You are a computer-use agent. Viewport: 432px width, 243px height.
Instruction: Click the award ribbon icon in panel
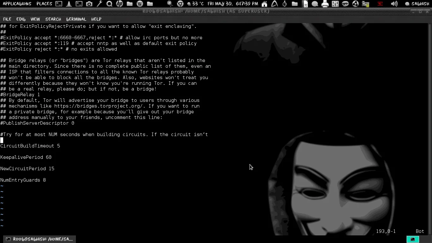[170, 4]
